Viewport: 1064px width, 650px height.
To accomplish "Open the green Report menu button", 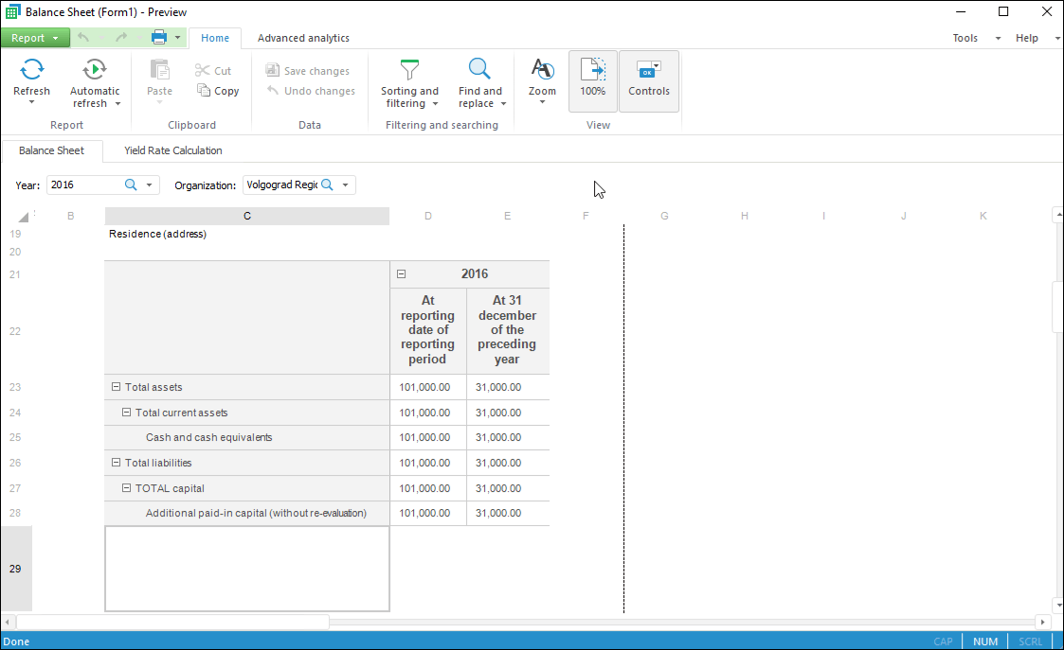I will coord(34,38).
